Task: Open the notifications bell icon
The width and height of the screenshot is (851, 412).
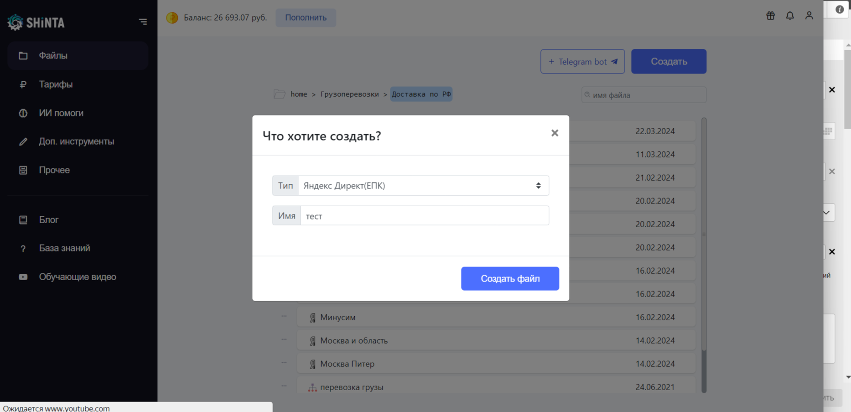Action: click(790, 16)
